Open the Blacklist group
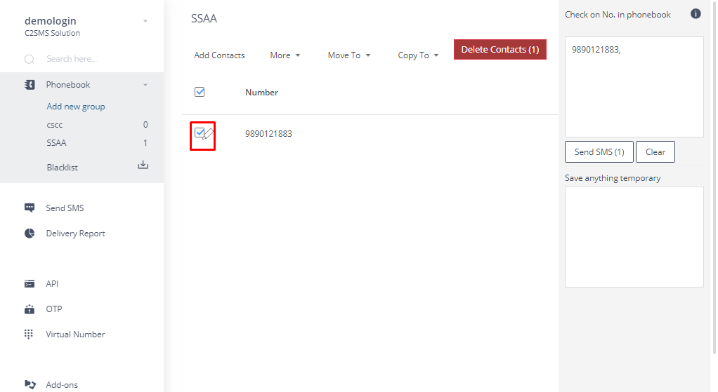718x392 pixels. (x=63, y=168)
